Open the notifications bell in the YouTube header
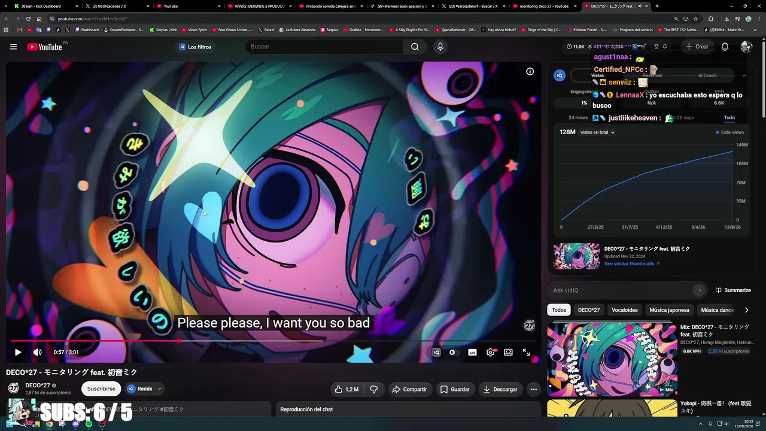Viewport: 766px width, 431px height. pos(725,47)
